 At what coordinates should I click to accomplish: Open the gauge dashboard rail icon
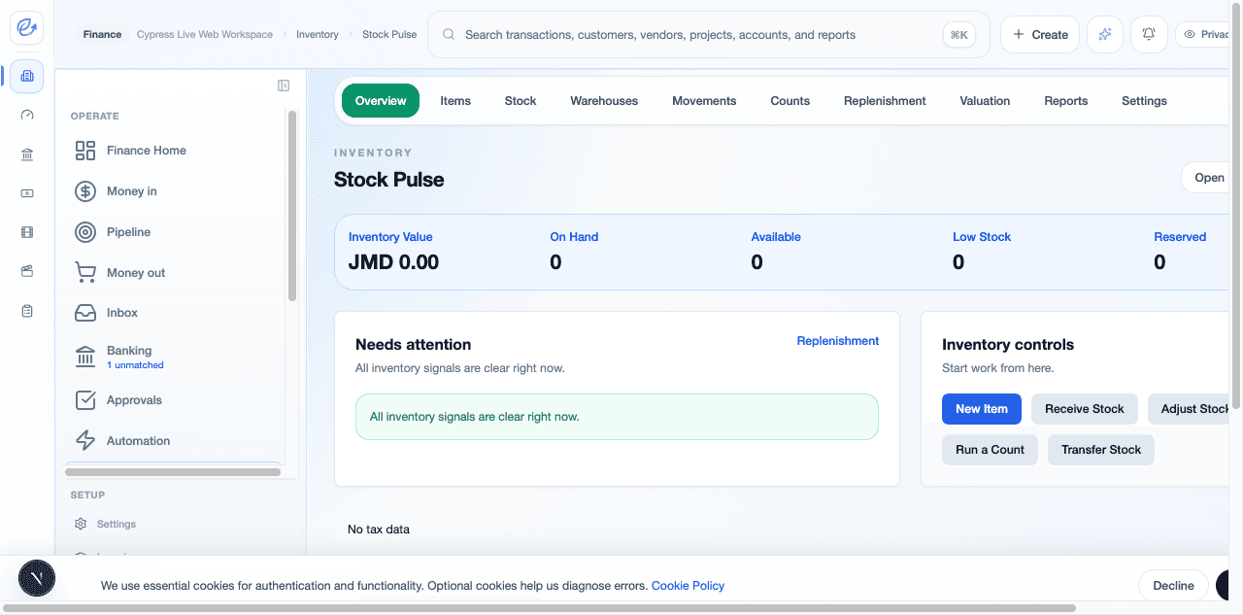[x=27, y=115]
